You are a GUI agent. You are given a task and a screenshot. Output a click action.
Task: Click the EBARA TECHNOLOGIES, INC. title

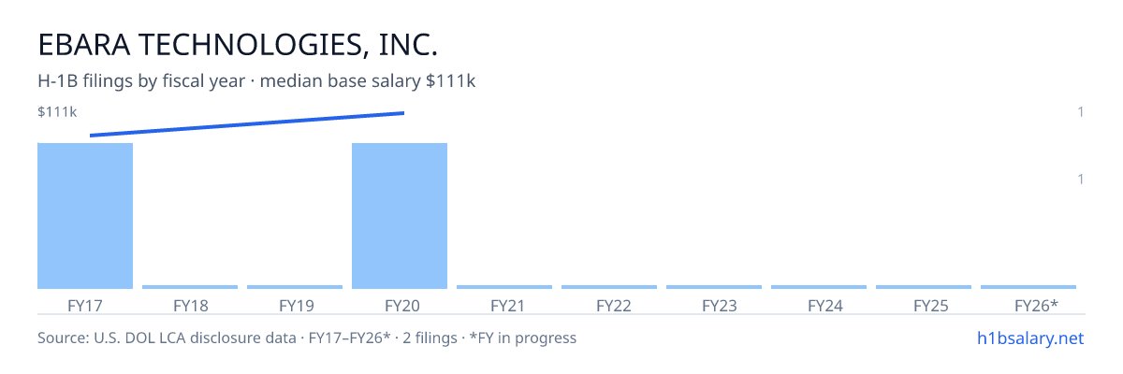(x=238, y=45)
